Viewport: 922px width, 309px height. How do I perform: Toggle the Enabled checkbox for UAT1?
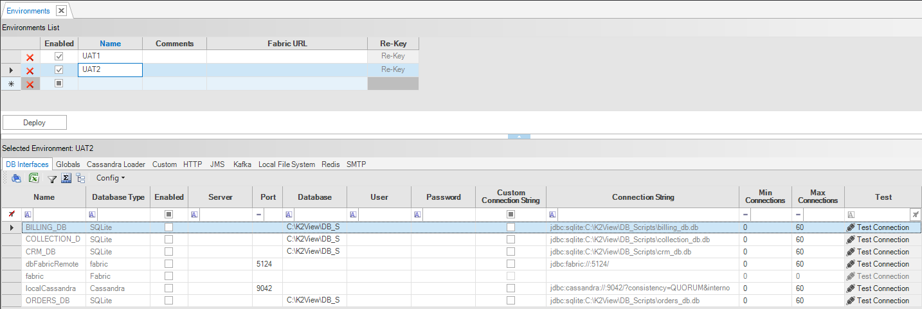(x=59, y=57)
